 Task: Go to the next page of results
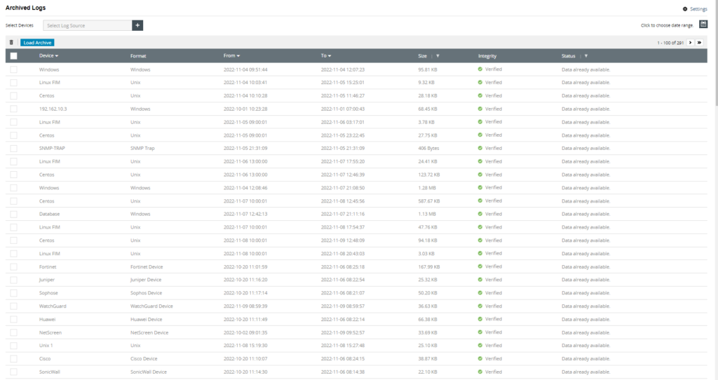pos(690,43)
